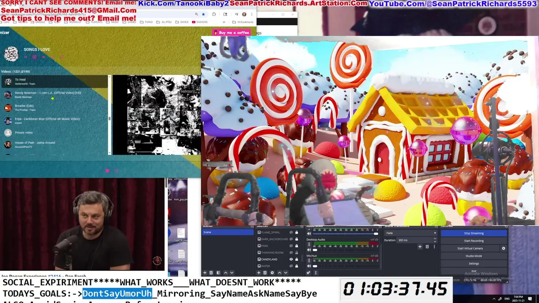Viewport: 539px width, 303px height.
Task: Adjust the Mic/Aux volume slider
Action: [315, 266]
